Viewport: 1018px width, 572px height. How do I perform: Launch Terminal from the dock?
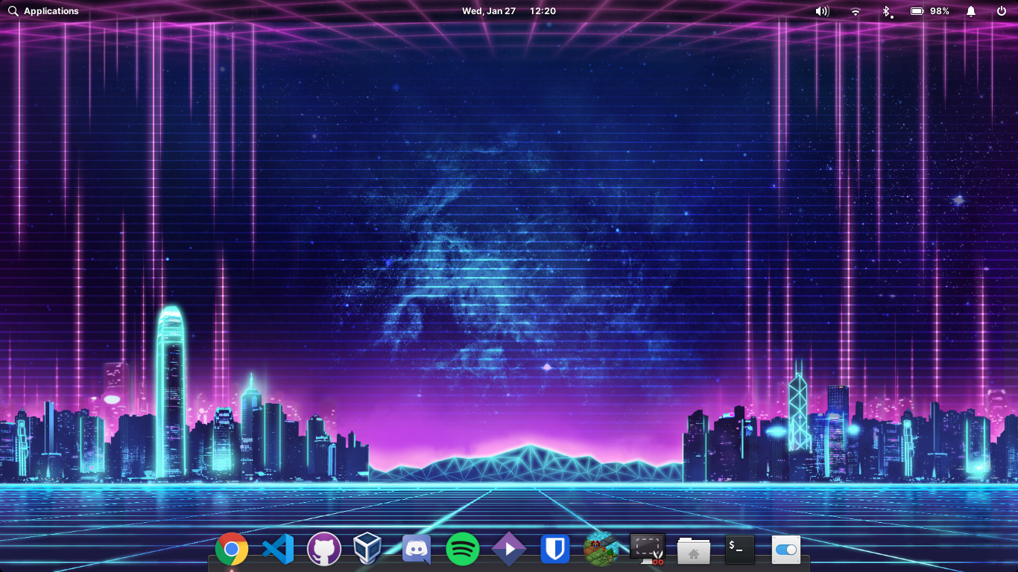(740, 550)
